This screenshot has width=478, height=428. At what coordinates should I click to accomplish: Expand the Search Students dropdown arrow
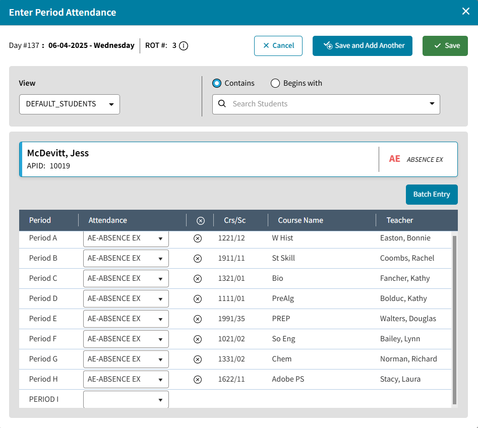point(432,104)
